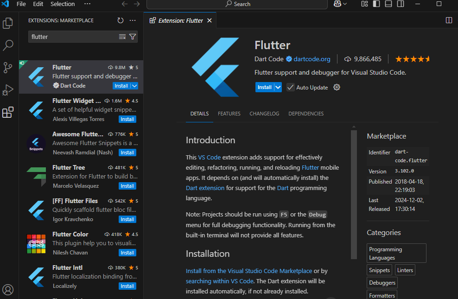Install Flutter from the detail page
The image size is (458, 299).
click(264, 87)
